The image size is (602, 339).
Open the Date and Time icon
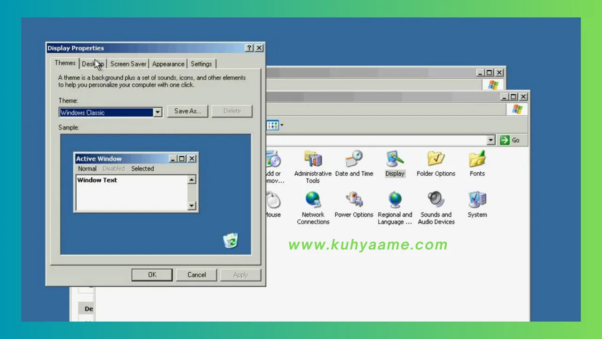point(354,164)
